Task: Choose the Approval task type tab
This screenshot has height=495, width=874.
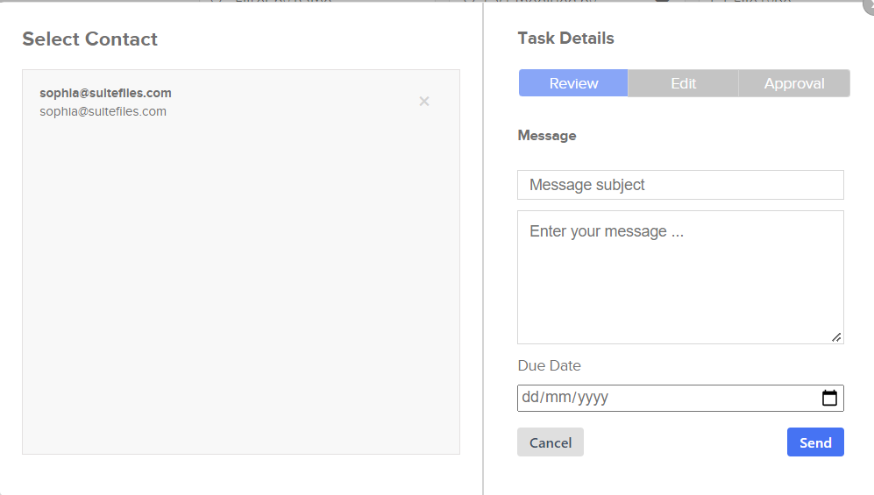Action: 794,83
